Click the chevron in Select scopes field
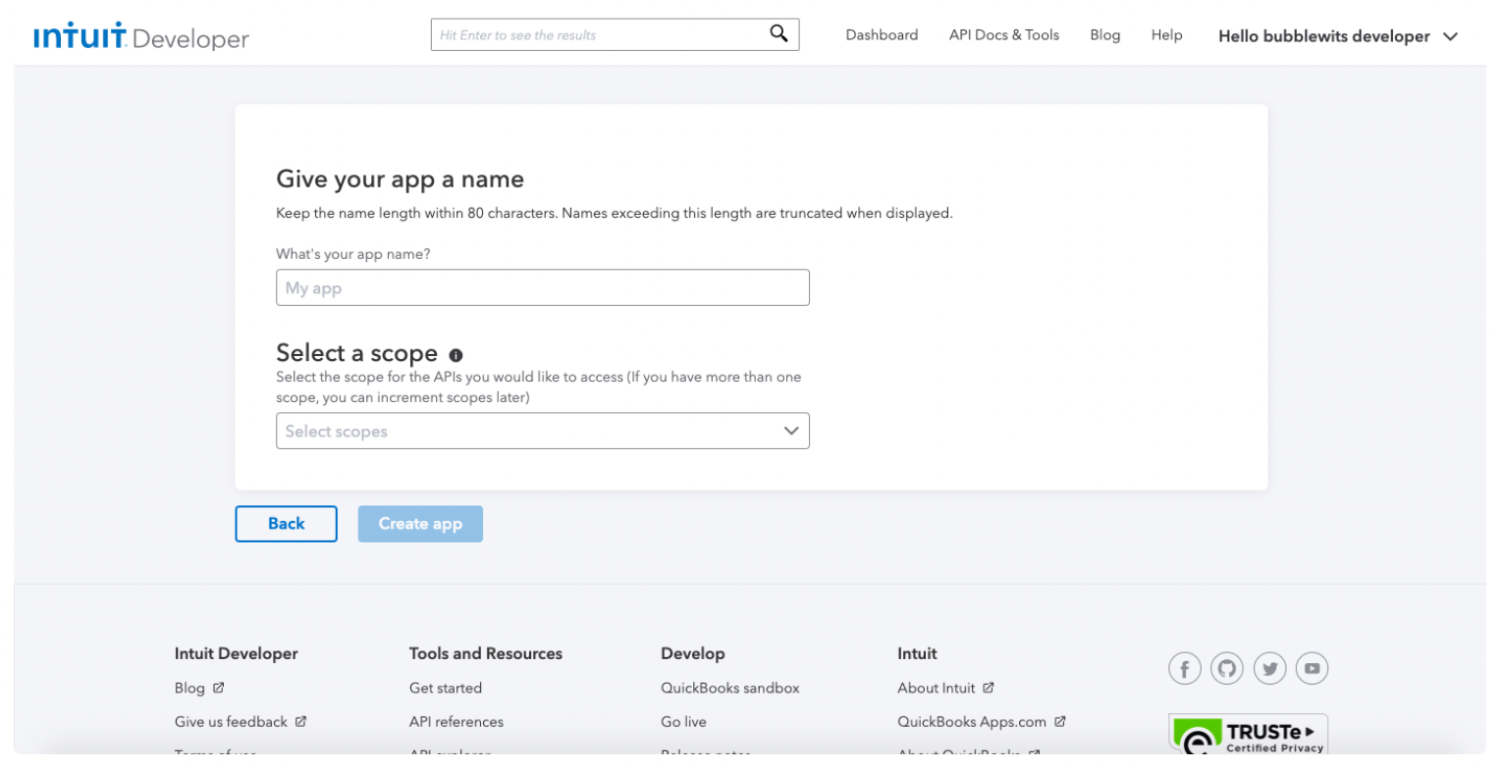This screenshot has height=769, width=1502. tap(791, 431)
